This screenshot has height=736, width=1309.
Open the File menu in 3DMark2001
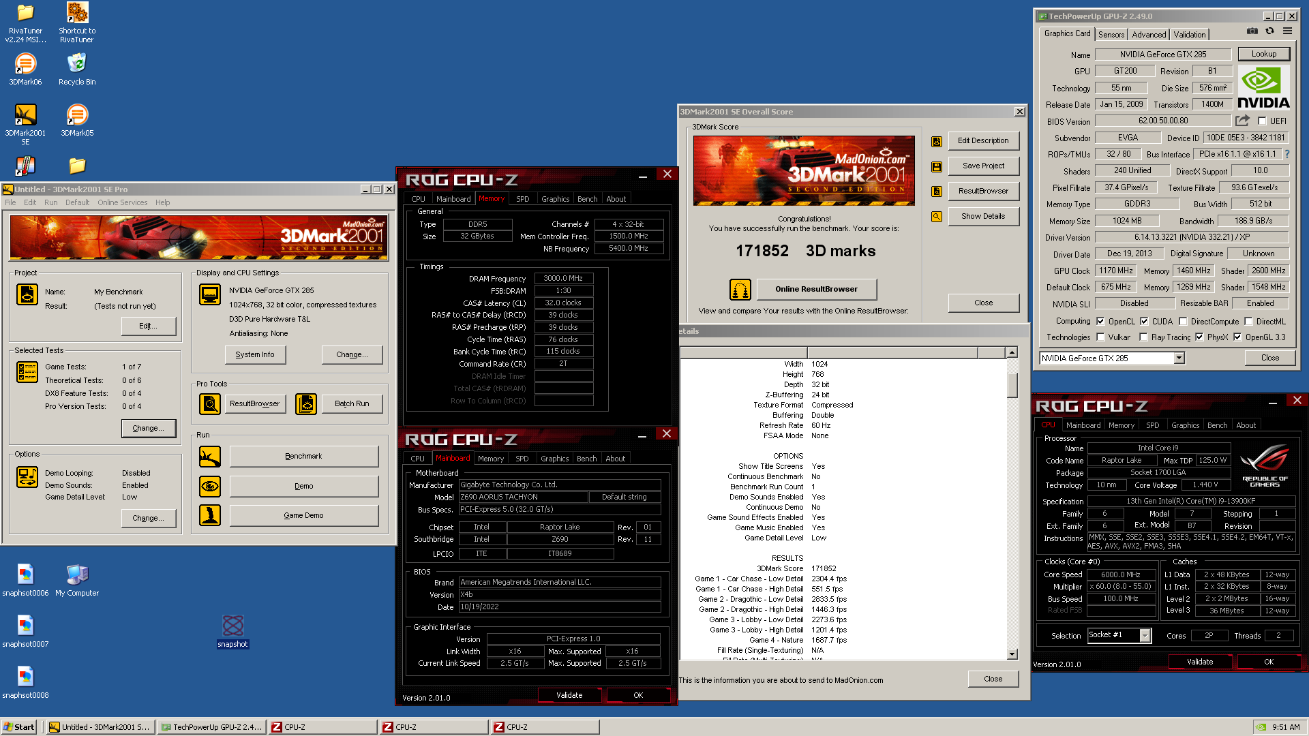click(x=10, y=202)
